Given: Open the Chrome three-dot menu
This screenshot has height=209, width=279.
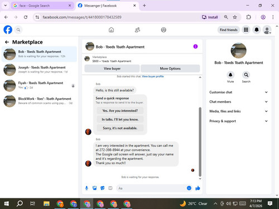Looking at the screenshot, I should pyautogui.click(x=273, y=17).
